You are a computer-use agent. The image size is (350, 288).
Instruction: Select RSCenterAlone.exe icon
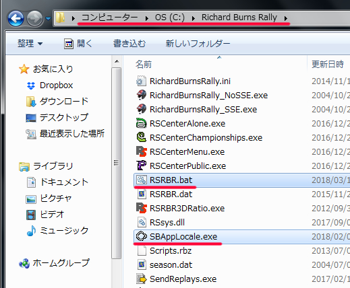(x=142, y=123)
